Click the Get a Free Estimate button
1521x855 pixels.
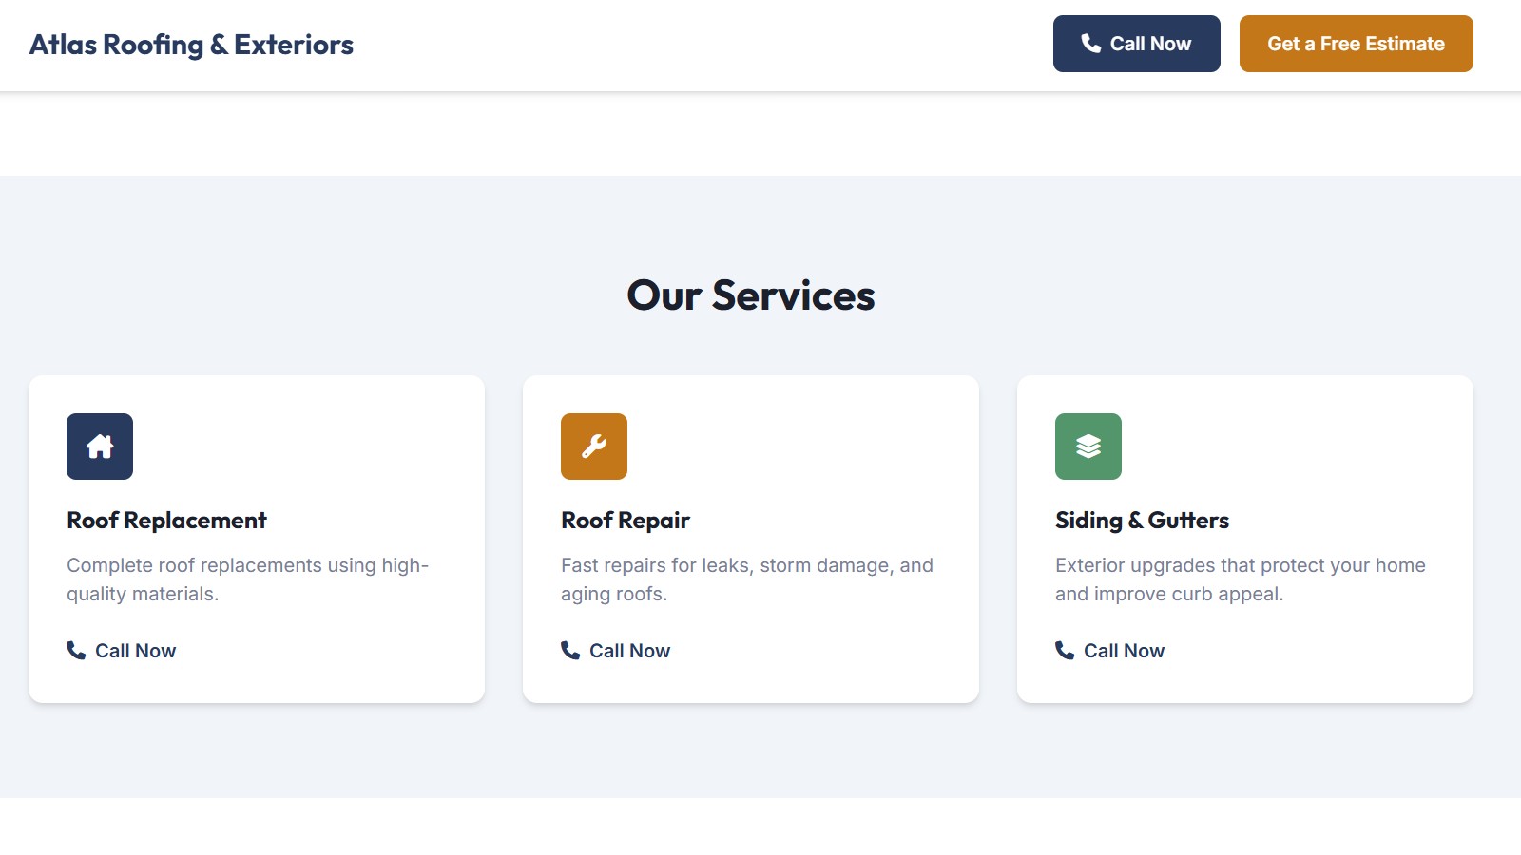(x=1356, y=43)
